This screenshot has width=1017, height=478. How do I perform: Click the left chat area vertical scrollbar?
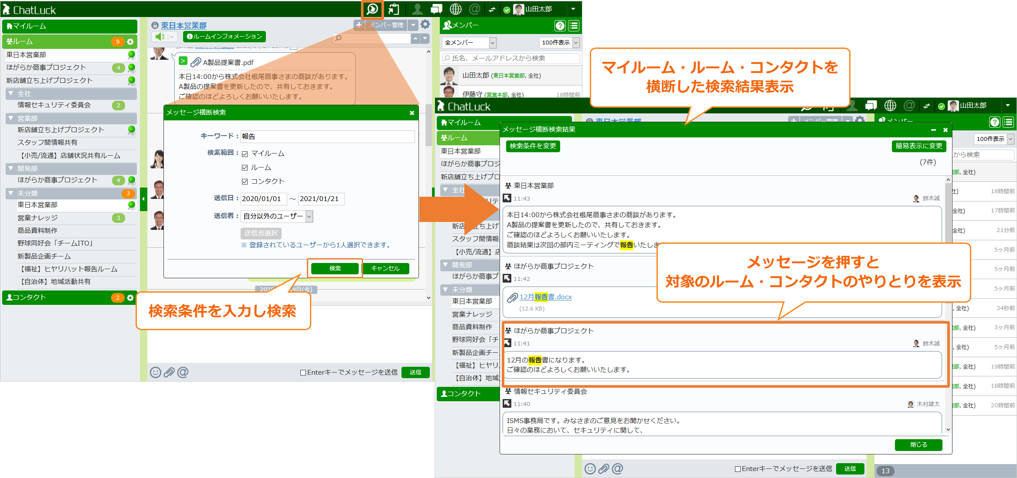(429, 174)
